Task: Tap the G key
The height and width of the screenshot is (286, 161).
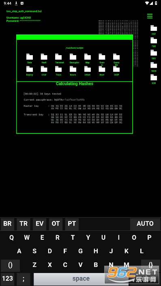Action: tap(80, 251)
